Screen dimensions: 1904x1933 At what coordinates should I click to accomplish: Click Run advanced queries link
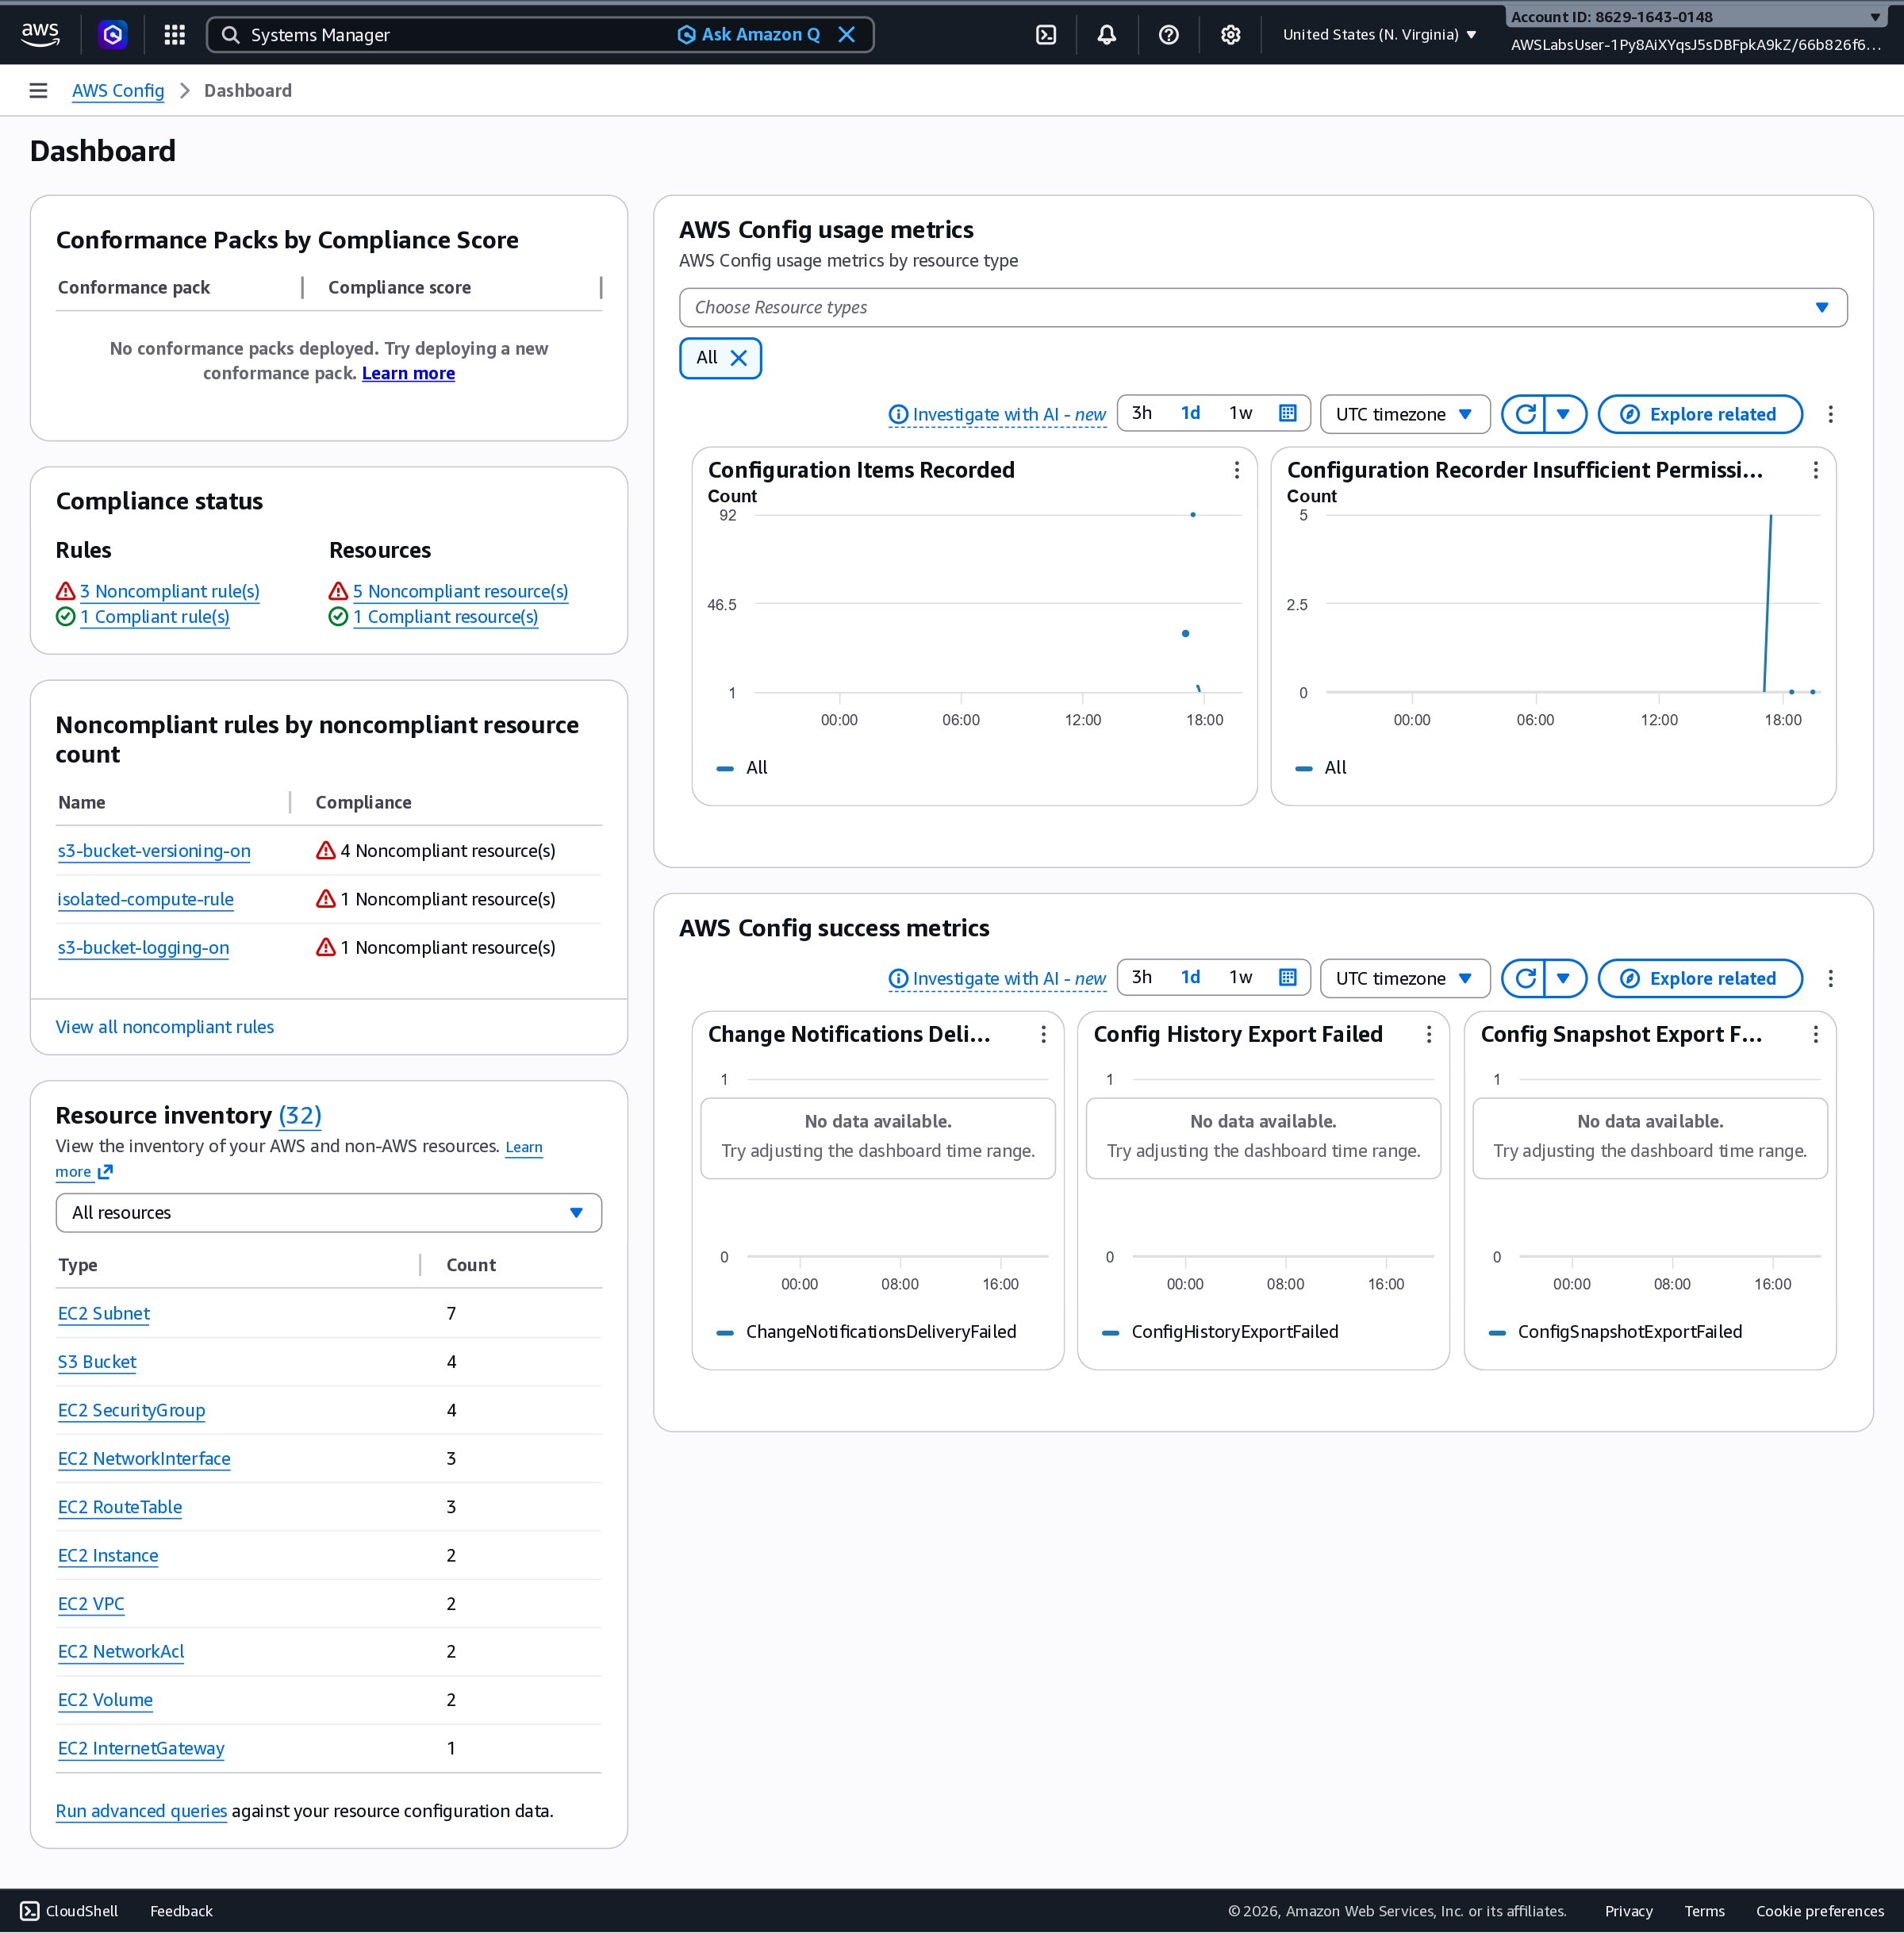141,1811
